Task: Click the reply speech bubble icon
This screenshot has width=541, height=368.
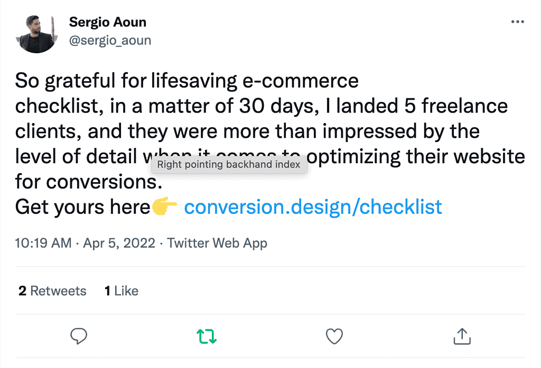Action: click(78, 336)
